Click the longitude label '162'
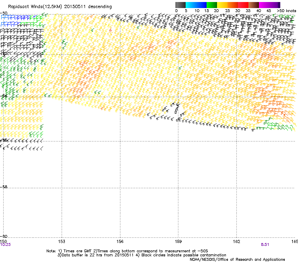Viewport: 298px width, 262px height. tap(236, 241)
